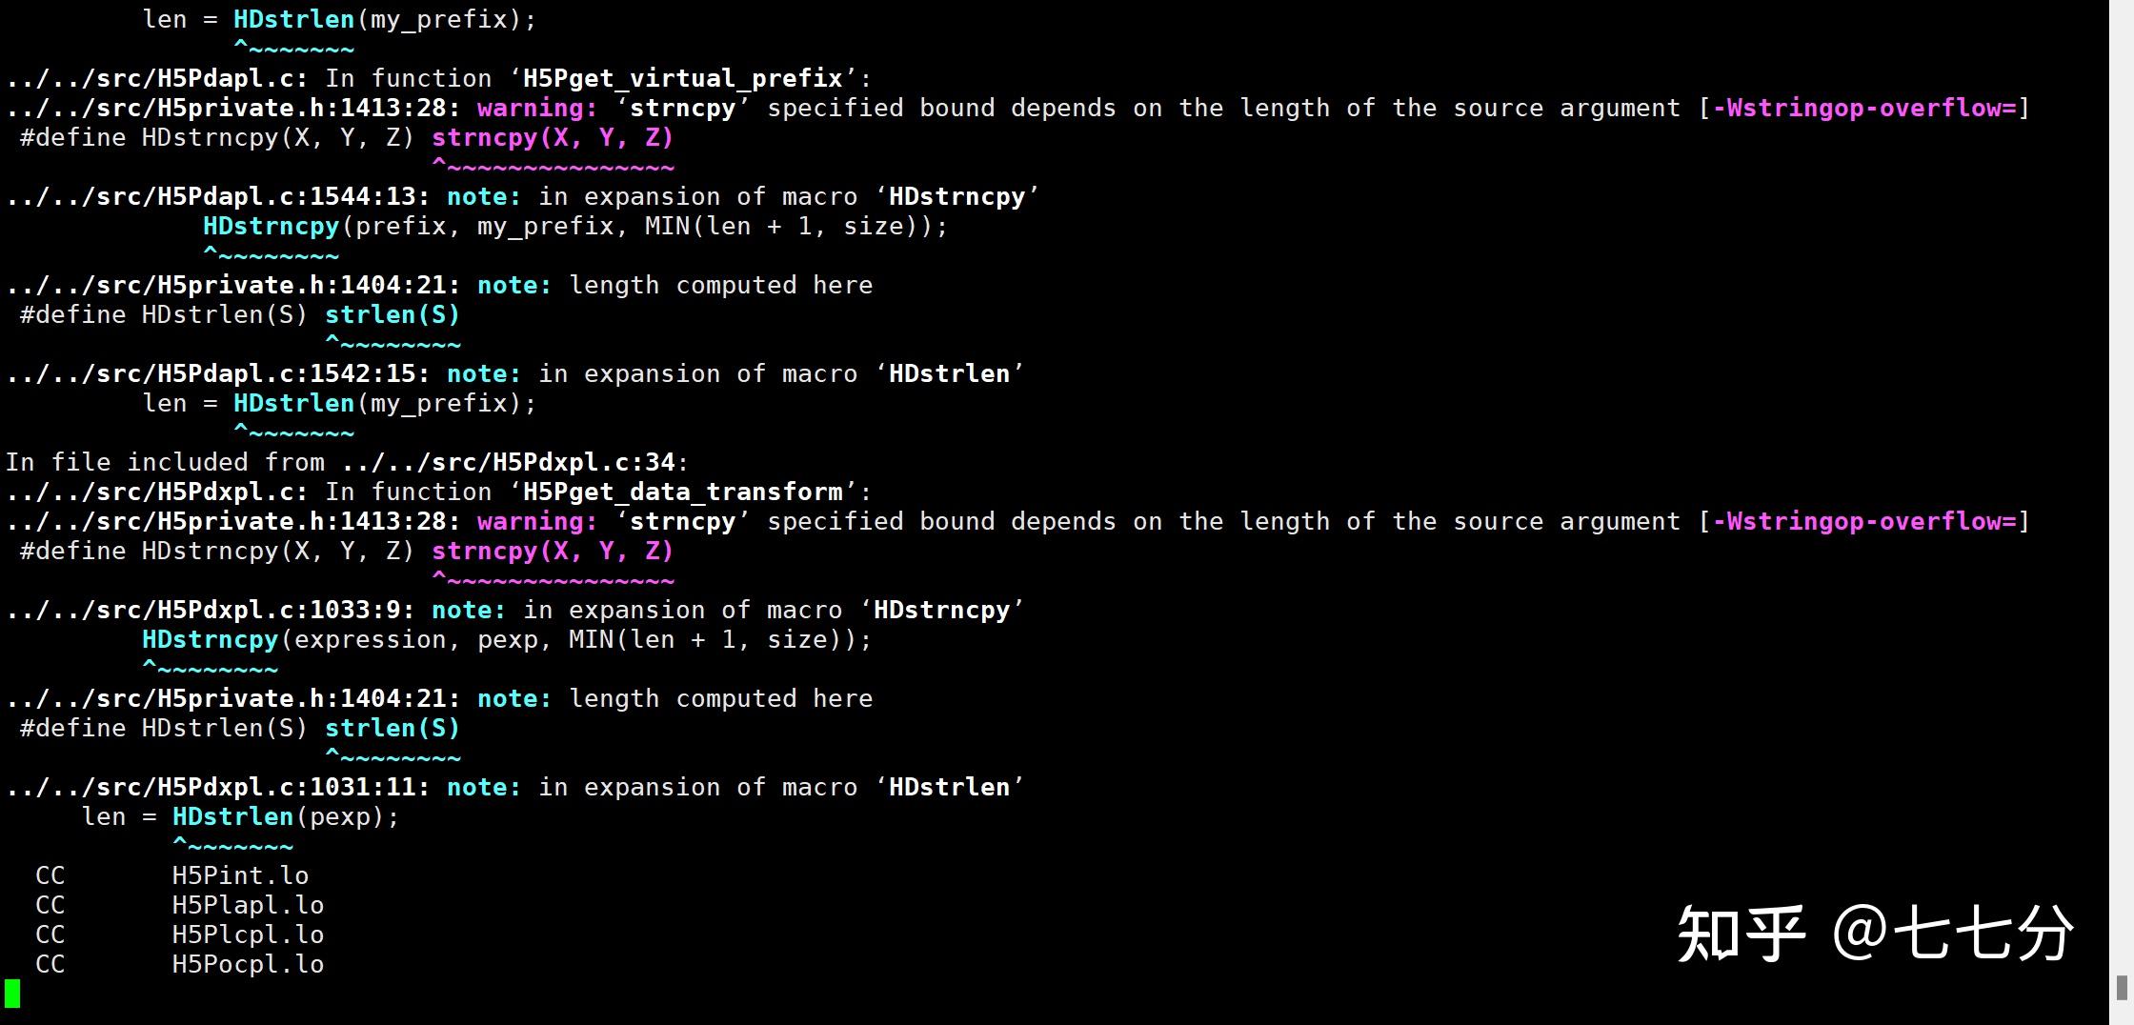
Task: Click the gray scrollbar thumb
Action: 2122,989
